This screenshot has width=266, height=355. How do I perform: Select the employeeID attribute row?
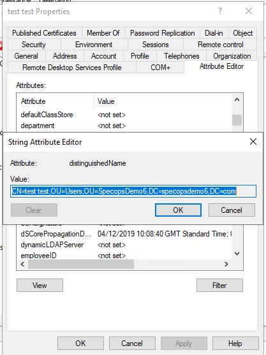[x=124, y=256]
